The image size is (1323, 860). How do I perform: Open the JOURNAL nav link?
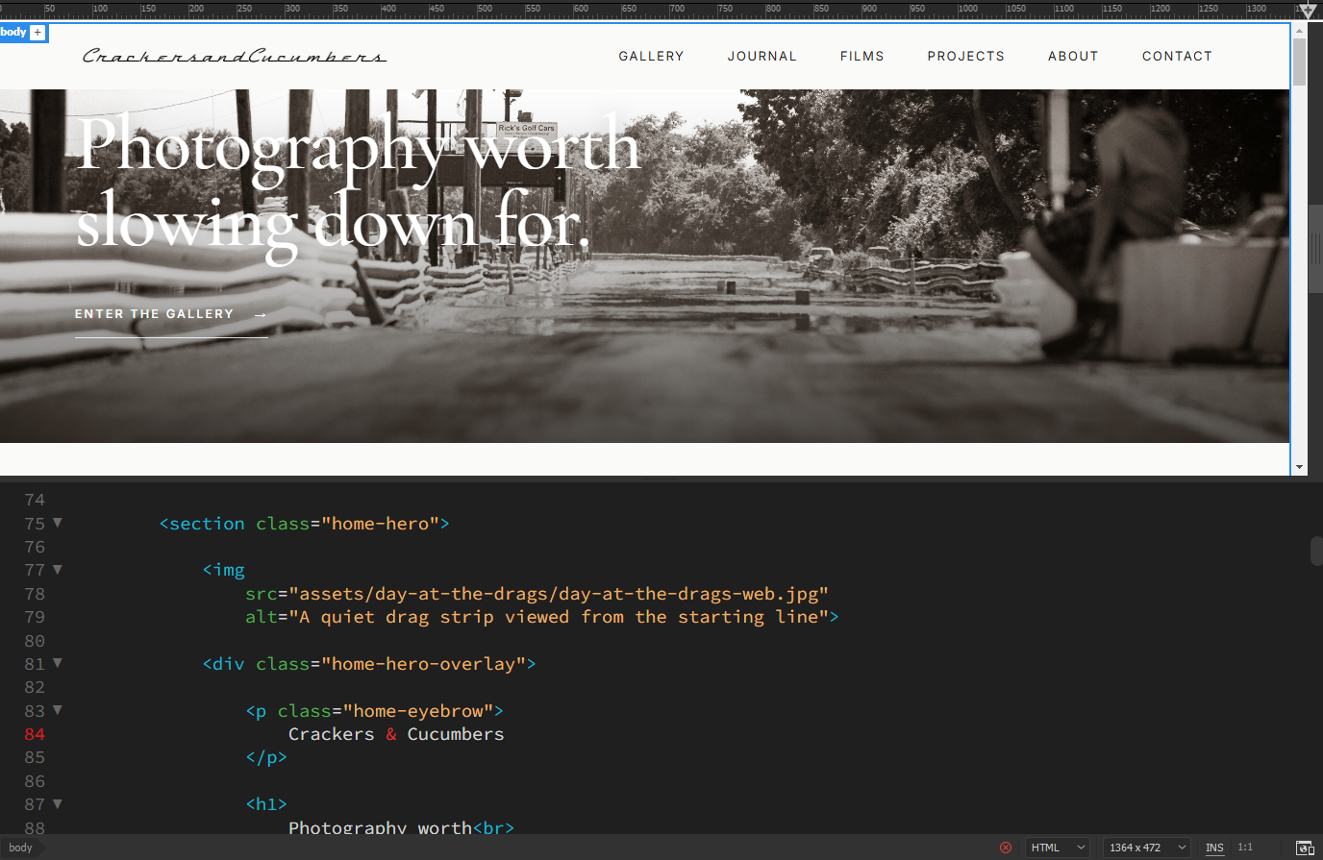click(x=761, y=57)
